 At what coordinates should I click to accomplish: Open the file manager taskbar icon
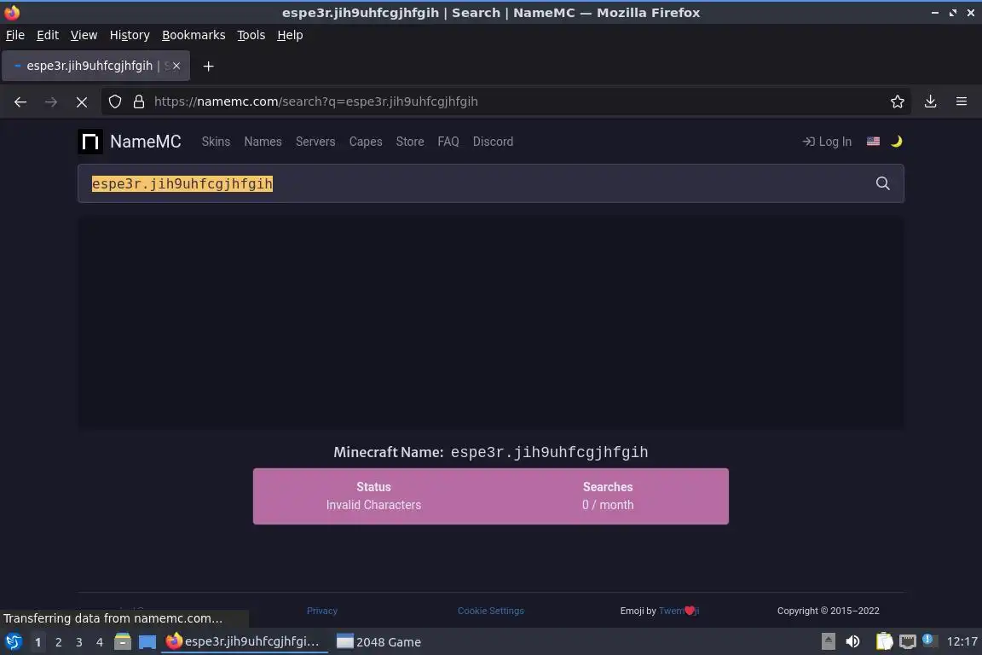coord(123,641)
